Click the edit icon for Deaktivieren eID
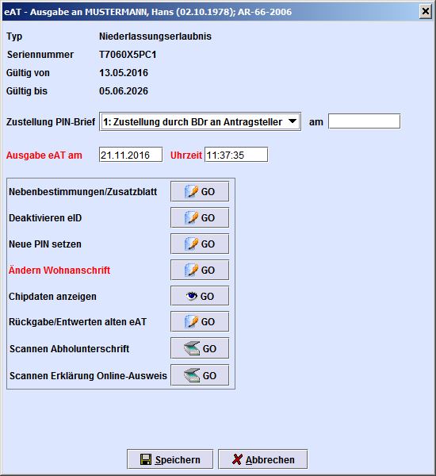 click(x=192, y=217)
